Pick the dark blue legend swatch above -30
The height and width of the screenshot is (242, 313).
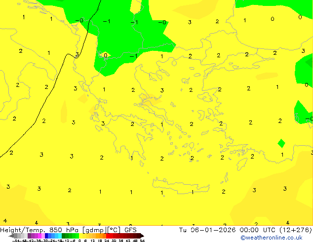point(46,236)
